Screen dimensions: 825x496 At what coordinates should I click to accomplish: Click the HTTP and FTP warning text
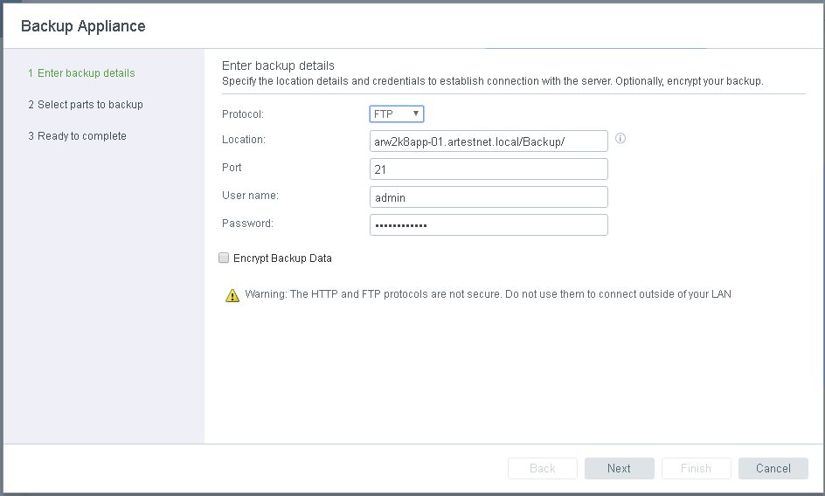click(x=489, y=294)
